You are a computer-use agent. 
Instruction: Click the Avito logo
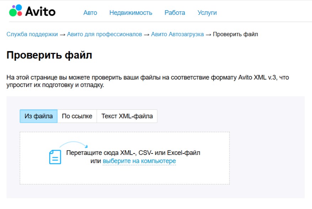pos(32,11)
